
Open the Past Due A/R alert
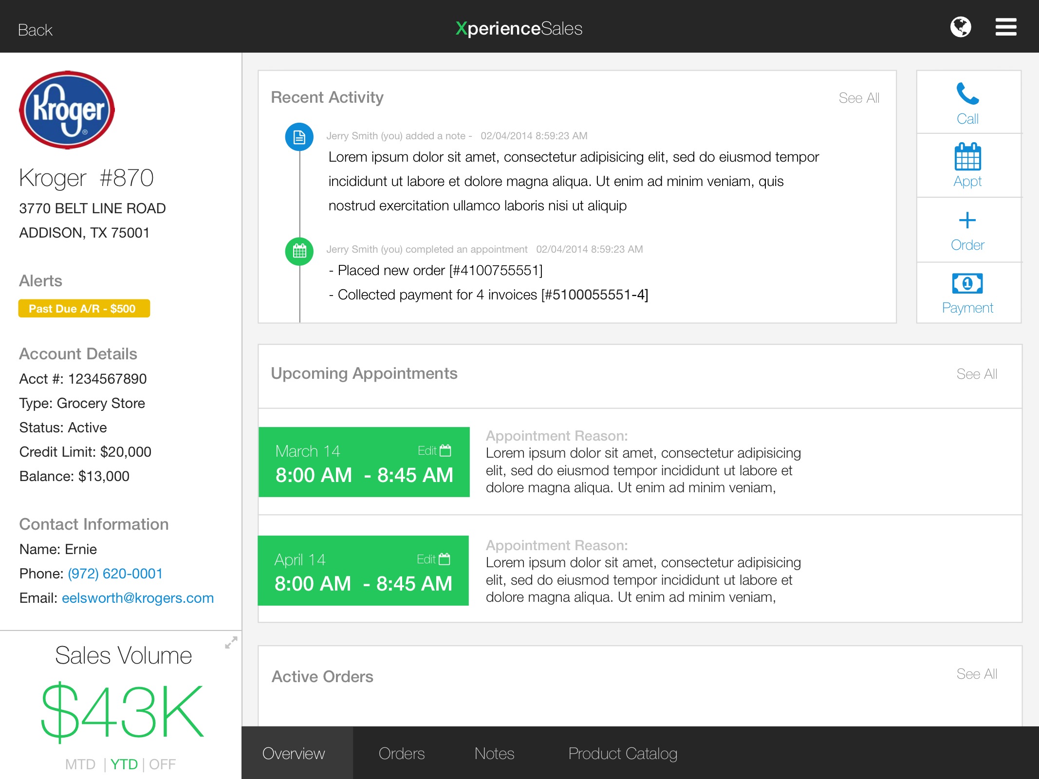click(84, 309)
